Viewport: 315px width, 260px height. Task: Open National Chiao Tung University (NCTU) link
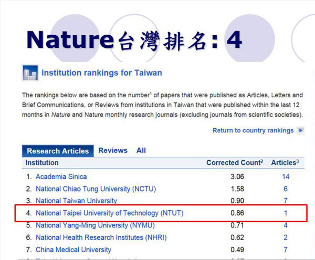96,189
